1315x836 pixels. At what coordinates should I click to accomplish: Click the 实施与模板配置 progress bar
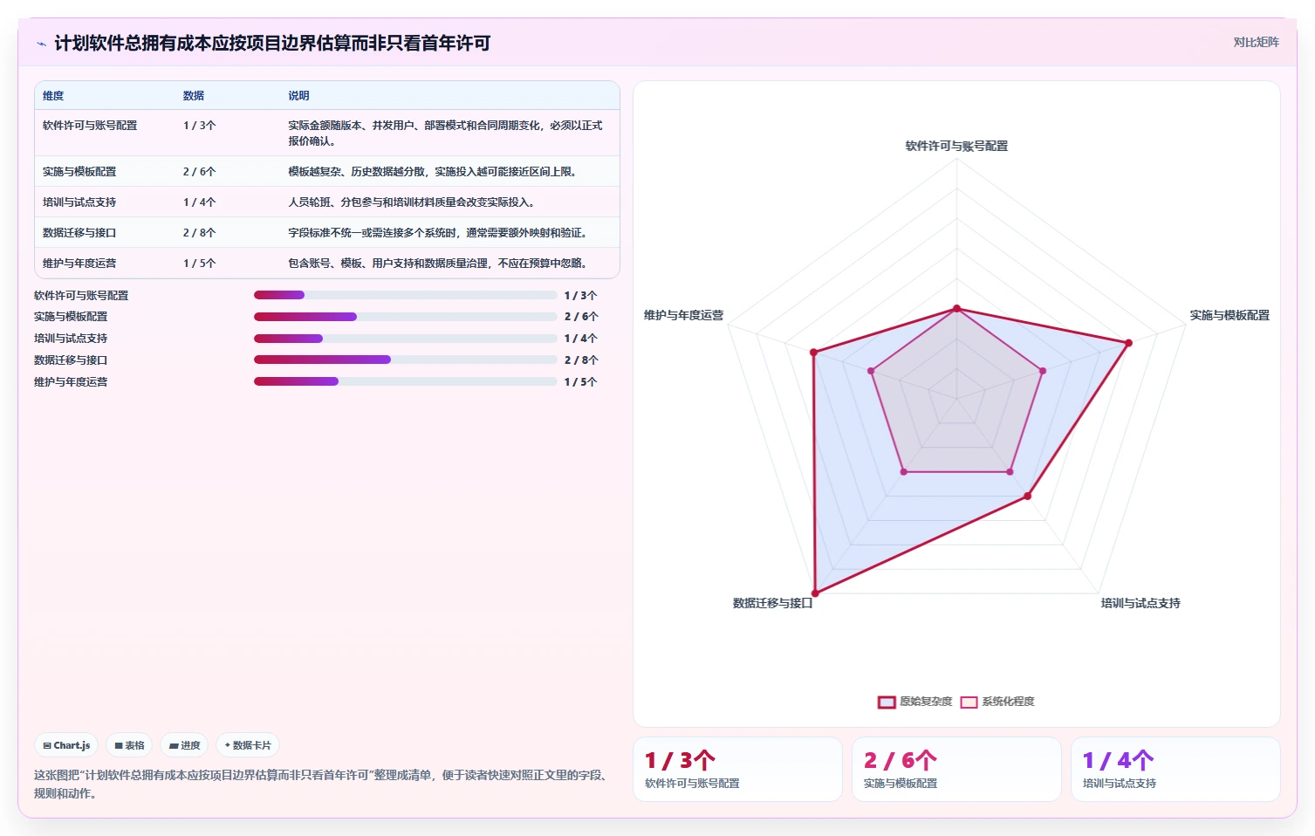click(x=405, y=317)
